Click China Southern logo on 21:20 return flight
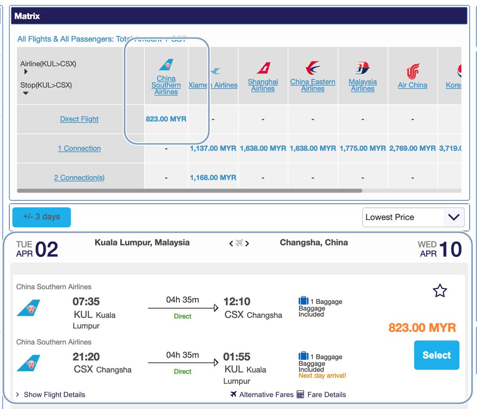 [29, 363]
